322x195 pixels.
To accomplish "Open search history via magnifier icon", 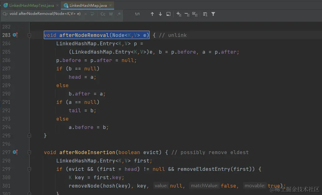I will pos(5,14).
